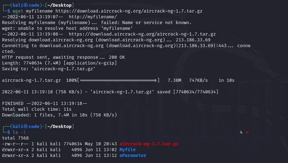Click the wget download progress bar
This screenshot has width=288, height=163.
(x=118, y=80)
